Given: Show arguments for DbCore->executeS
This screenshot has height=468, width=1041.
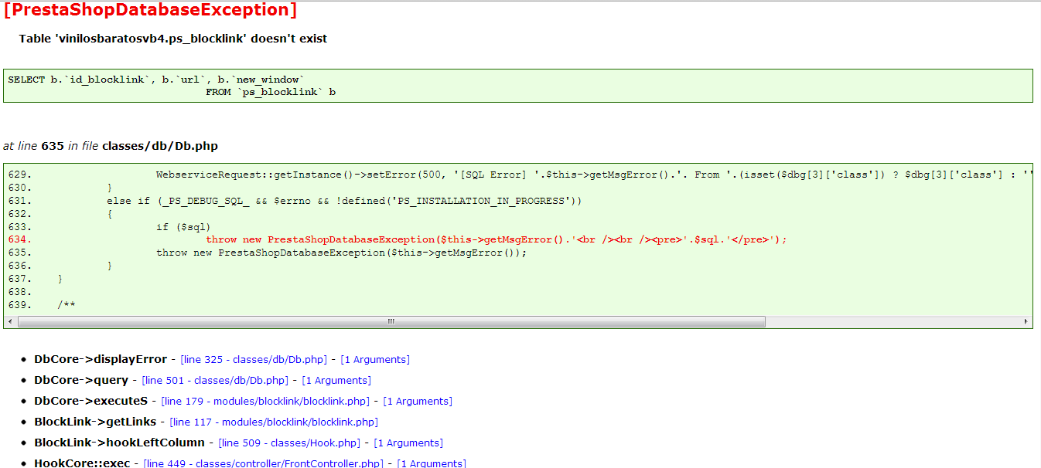Looking at the screenshot, I should tap(418, 402).
